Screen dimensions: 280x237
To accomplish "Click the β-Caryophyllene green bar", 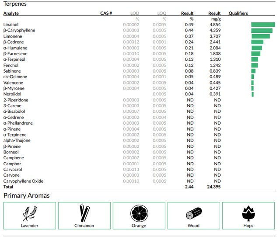I will pos(262,31).
